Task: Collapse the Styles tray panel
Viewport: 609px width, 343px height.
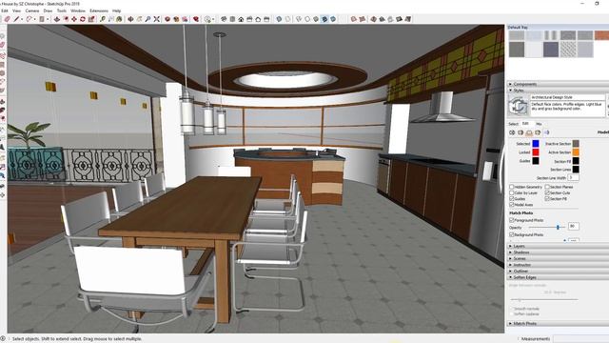Action: [x=558, y=91]
